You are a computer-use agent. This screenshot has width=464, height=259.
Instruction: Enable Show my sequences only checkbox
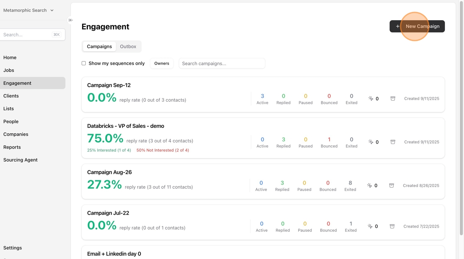[x=84, y=63]
